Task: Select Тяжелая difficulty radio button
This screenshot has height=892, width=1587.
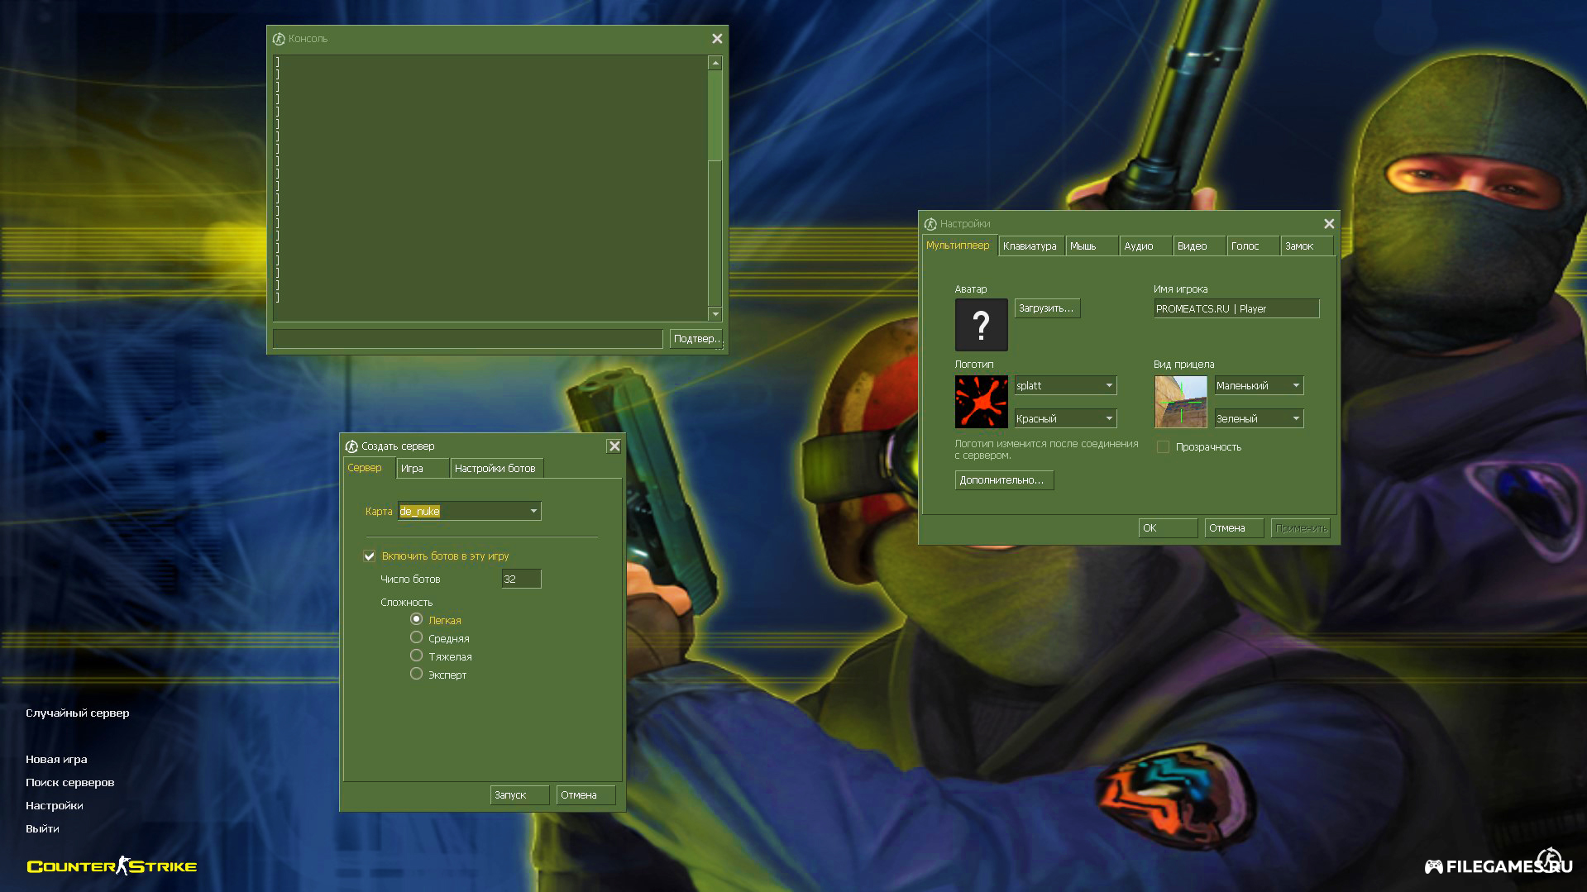Action: coord(416,656)
